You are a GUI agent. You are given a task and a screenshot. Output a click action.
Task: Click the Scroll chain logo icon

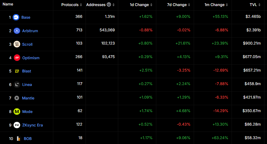click(17, 44)
